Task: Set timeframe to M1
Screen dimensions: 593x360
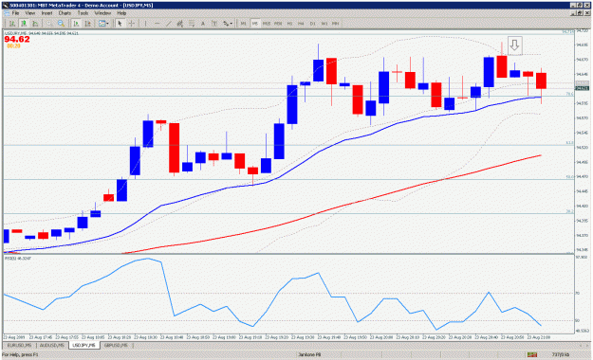Action: coord(243,24)
